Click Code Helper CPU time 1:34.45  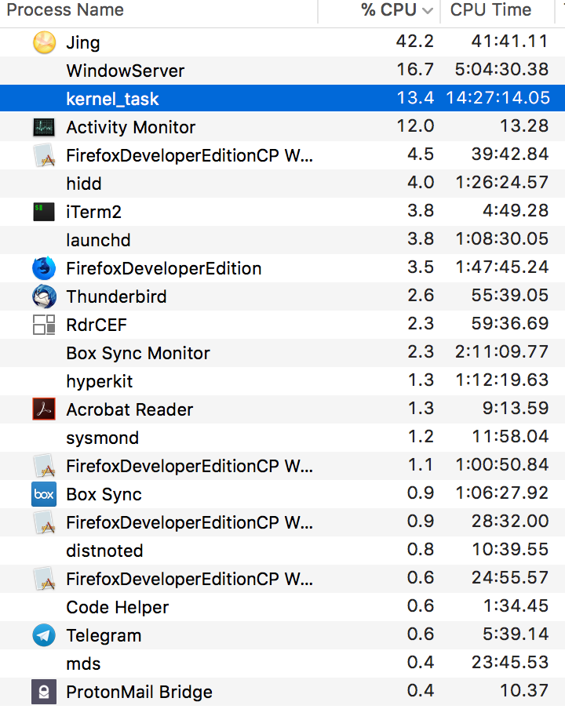pos(516,606)
